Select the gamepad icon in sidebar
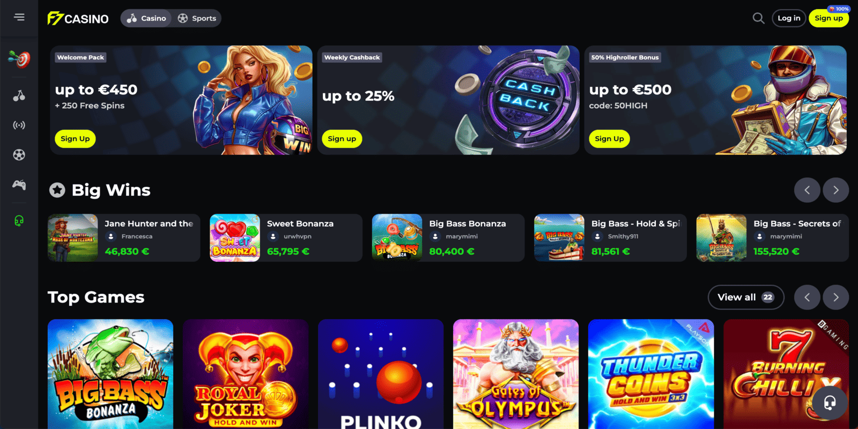The height and width of the screenshot is (429, 858). (x=19, y=185)
